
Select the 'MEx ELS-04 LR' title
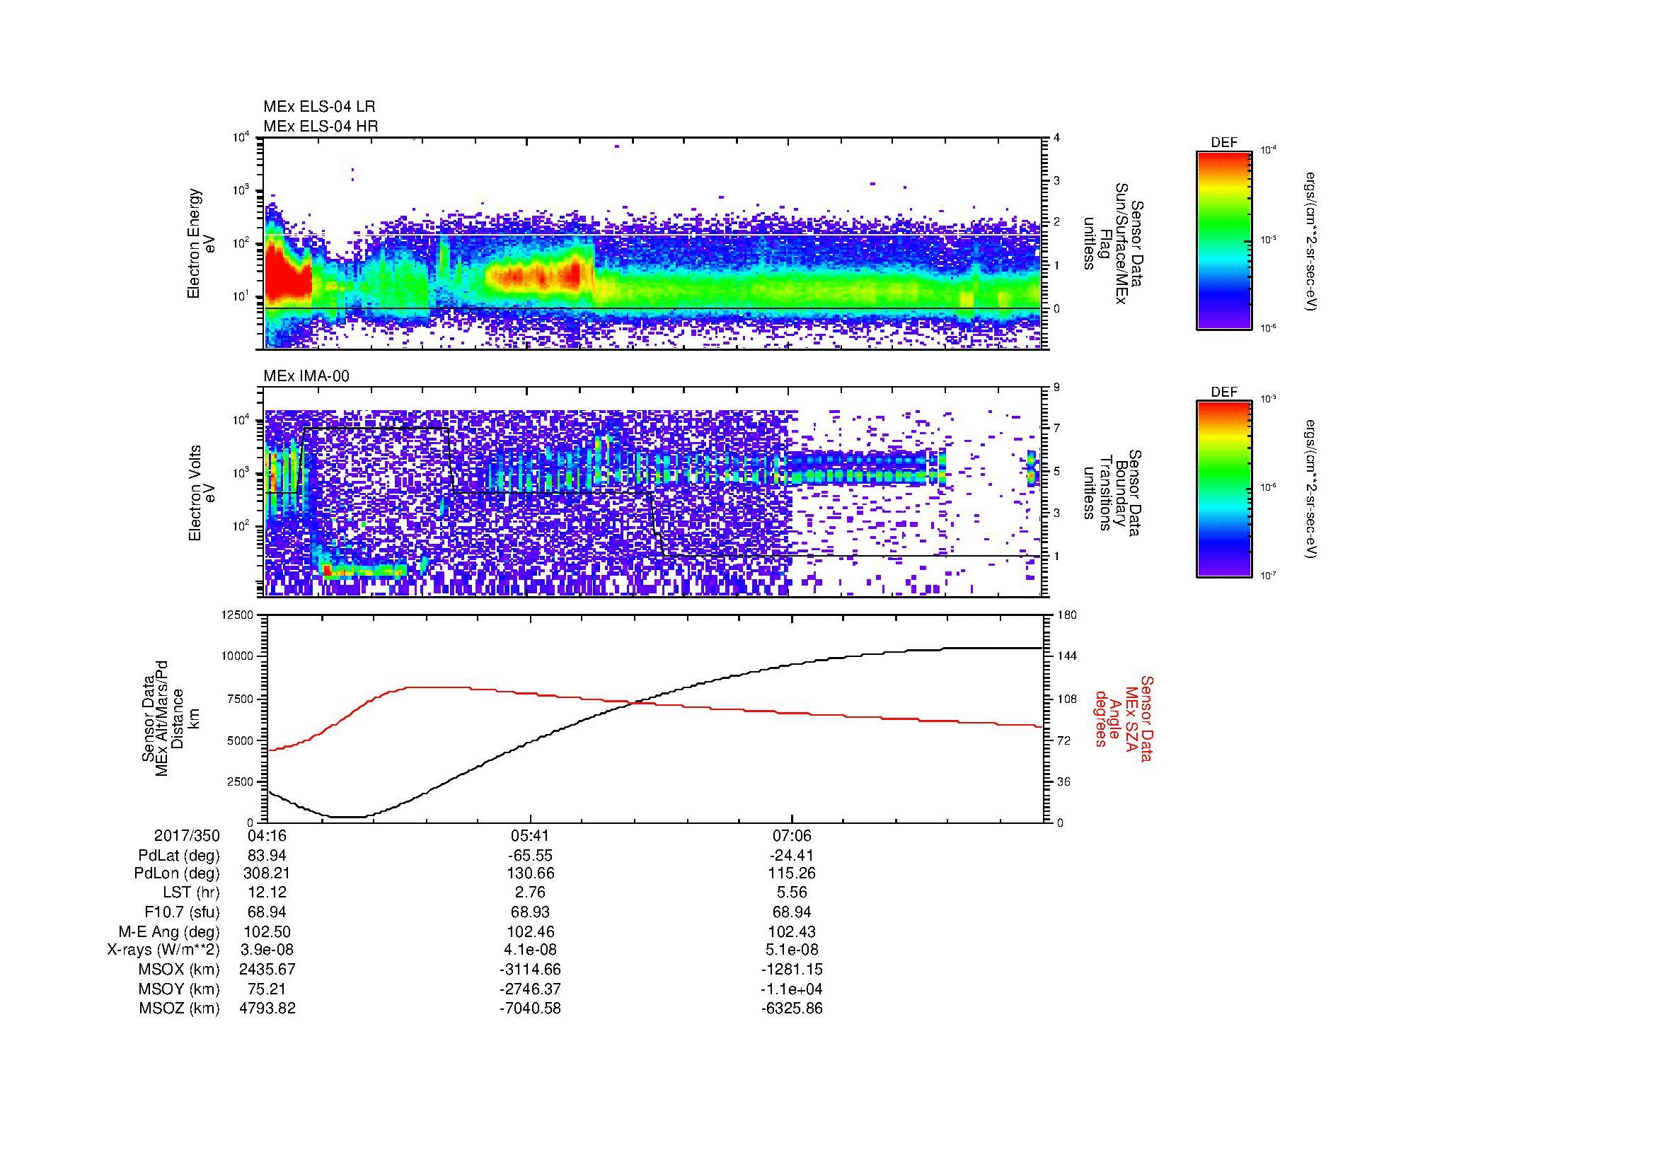point(319,107)
